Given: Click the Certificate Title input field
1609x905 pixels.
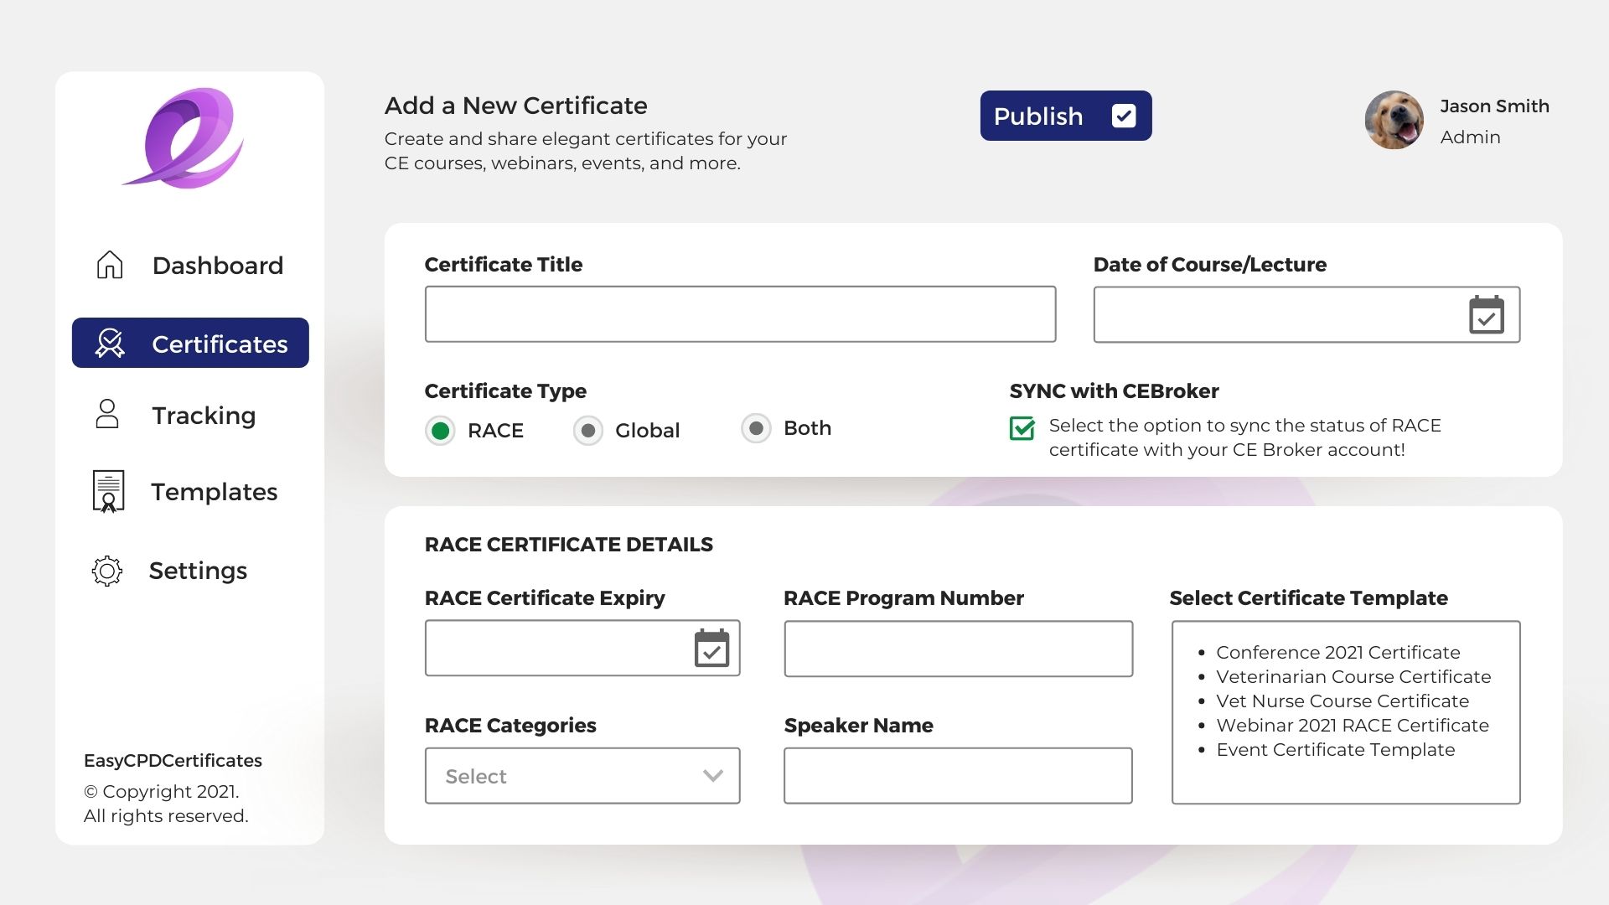Looking at the screenshot, I should (x=740, y=314).
